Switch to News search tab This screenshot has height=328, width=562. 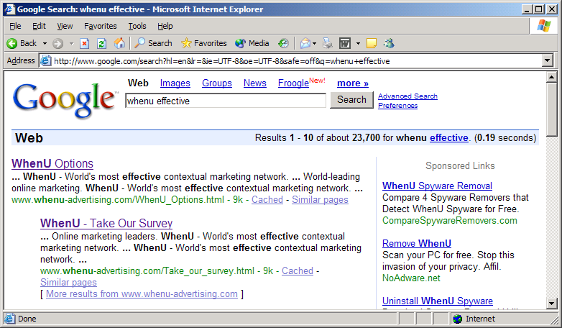(x=255, y=83)
